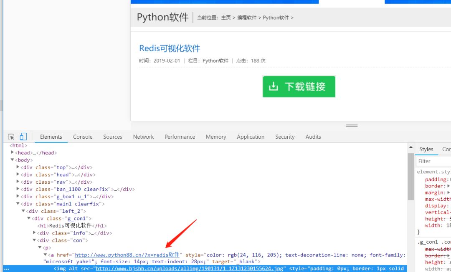Expand the g_box1 u_1 div node
This screenshot has width=451, height=272.
[x=18, y=196]
